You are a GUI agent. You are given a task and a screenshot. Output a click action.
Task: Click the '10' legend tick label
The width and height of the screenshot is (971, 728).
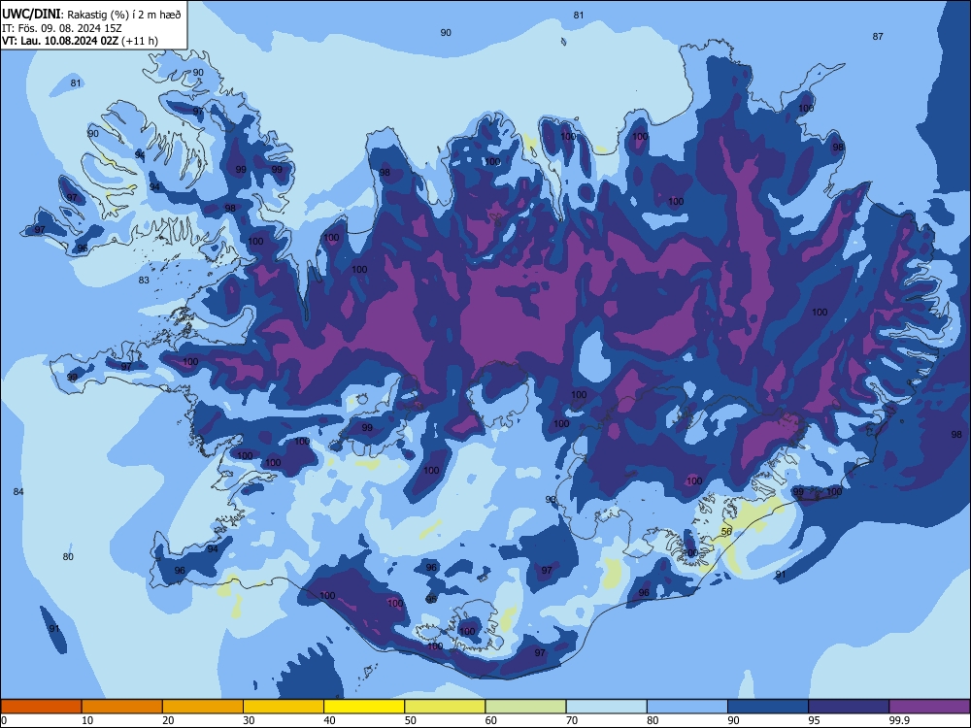87,720
